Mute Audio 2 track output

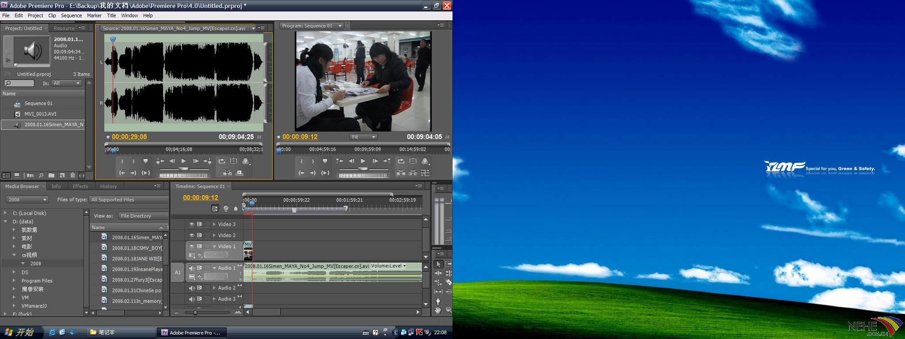192,288
